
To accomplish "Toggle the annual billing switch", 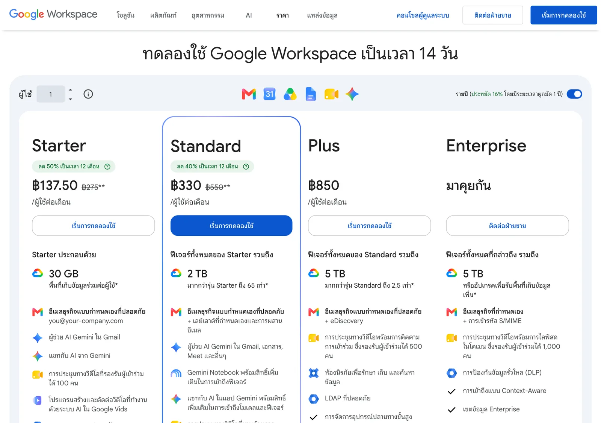I will pos(574,94).
